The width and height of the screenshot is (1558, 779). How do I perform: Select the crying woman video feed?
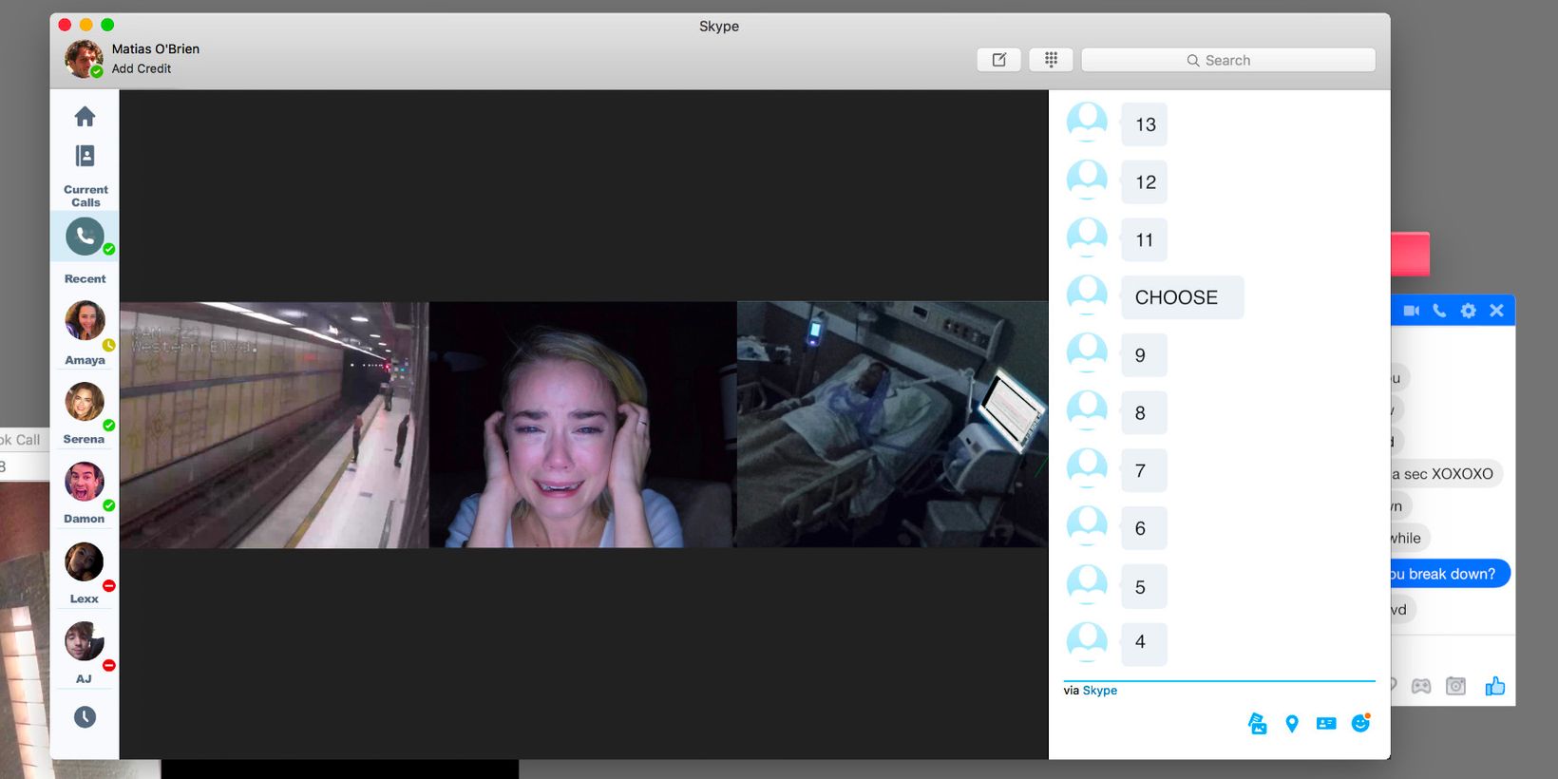pyautogui.click(x=582, y=425)
